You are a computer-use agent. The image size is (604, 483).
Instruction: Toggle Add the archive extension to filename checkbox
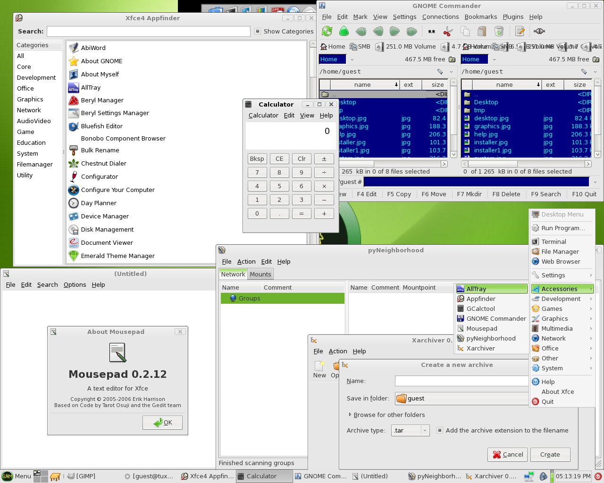440,430
